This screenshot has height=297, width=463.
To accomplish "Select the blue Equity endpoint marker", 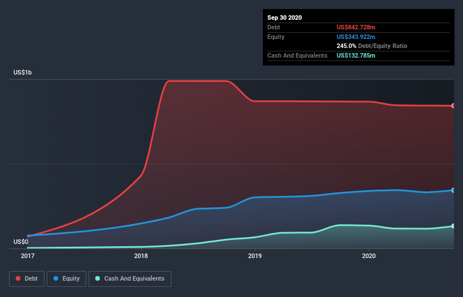I will coord(453,190).
